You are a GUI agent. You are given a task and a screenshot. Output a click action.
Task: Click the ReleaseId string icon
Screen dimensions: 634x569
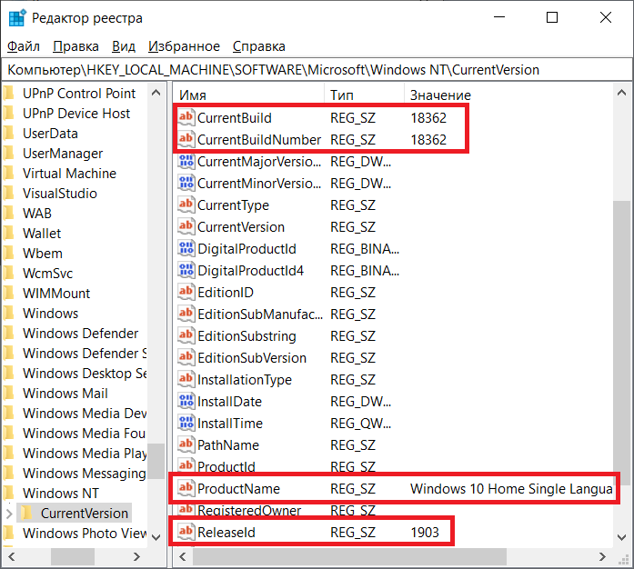[186, 533]
